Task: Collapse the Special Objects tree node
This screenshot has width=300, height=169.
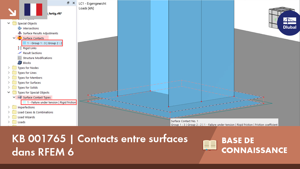Action: (9, 23)
